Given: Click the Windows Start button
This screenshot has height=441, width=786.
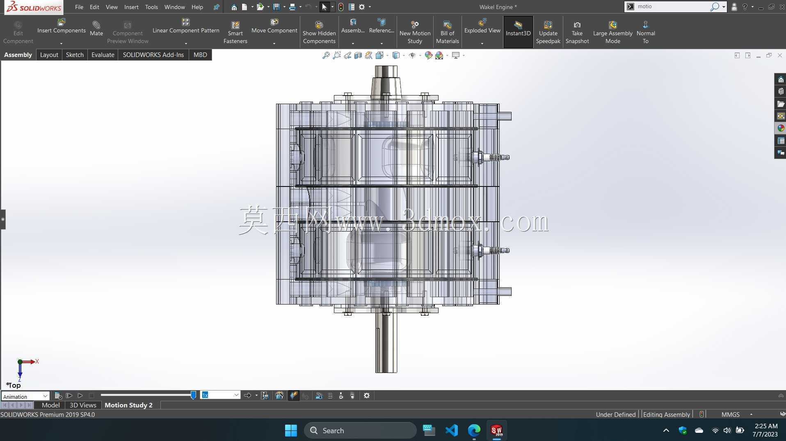Looking at the screenshot, I should tap(291, 430).
